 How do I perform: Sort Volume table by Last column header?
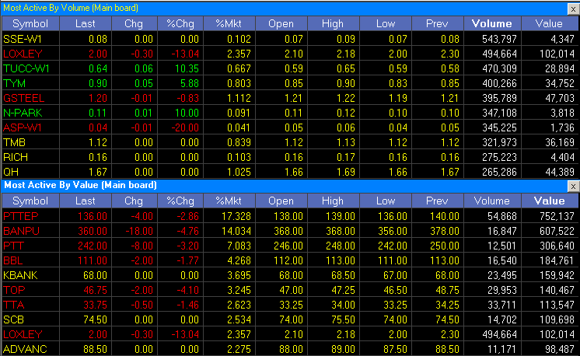tap(85, 23)
